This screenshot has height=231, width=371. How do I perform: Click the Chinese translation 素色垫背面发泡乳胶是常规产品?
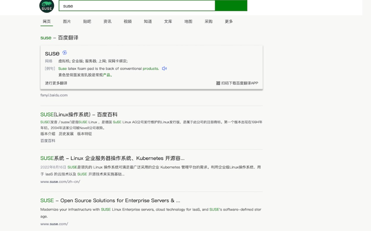[x=85, y=75]
